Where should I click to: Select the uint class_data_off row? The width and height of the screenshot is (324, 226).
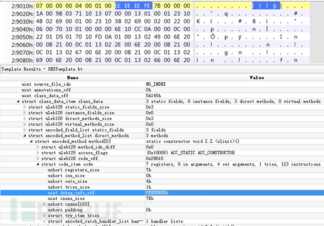click(x=162, y=96)
